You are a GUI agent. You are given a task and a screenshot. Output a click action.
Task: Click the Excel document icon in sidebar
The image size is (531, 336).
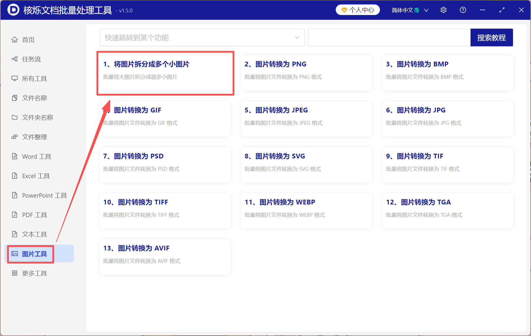pos(14,176)
